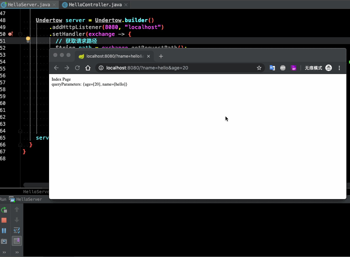This screenshot has width=350, height=257.
Task: Reload the localhost page in browser
Action: click(x=77, y=68)
